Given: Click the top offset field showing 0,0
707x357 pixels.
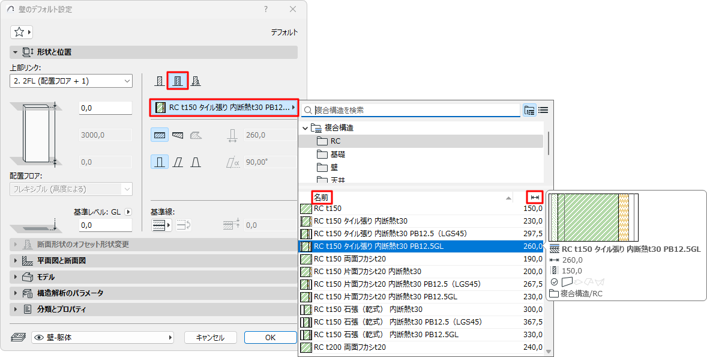Looking at the screenshot, I should [x=106, y=108].
